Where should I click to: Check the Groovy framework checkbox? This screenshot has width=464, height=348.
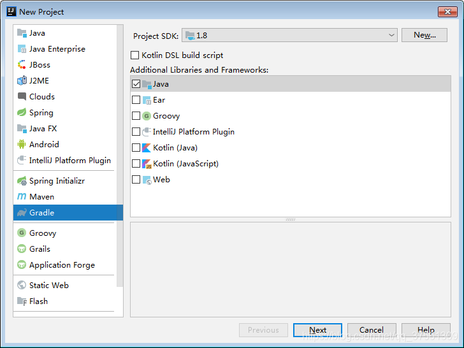[136, 116]
